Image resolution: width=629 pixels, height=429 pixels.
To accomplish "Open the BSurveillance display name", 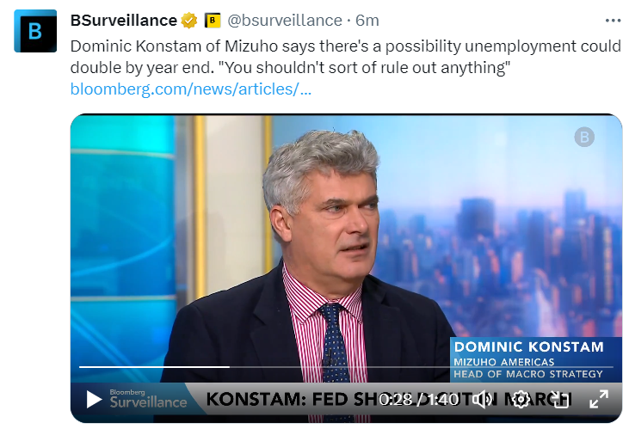I will [x=123, y=20].
